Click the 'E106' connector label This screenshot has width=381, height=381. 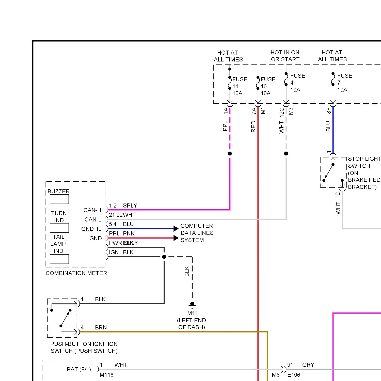pos(294,375)
